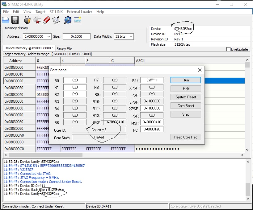
Task: Click the XPSR register field
Action: tap(152, 108)
